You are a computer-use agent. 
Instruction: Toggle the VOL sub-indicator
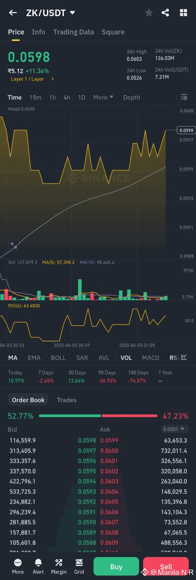[126, 358]
